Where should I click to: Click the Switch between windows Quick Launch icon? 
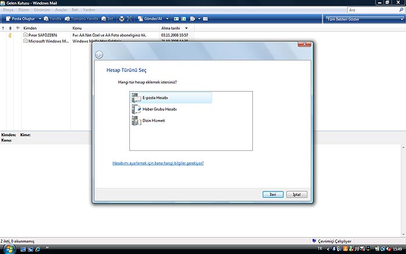(30, 249)
